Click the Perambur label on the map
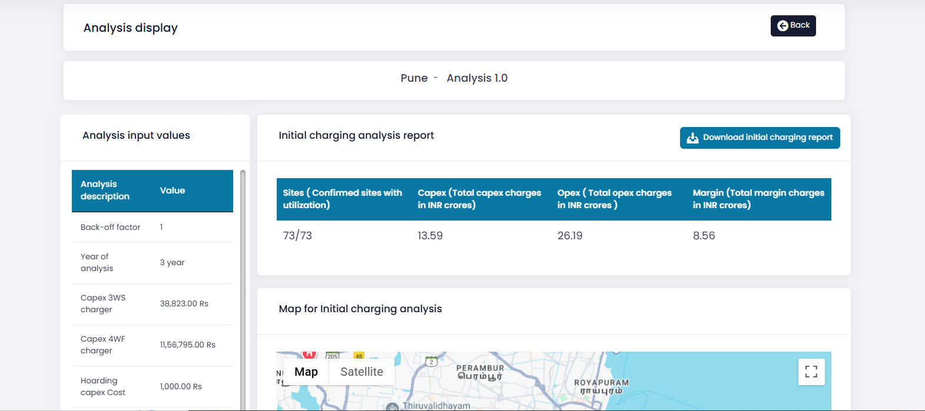 click(480, 372)
